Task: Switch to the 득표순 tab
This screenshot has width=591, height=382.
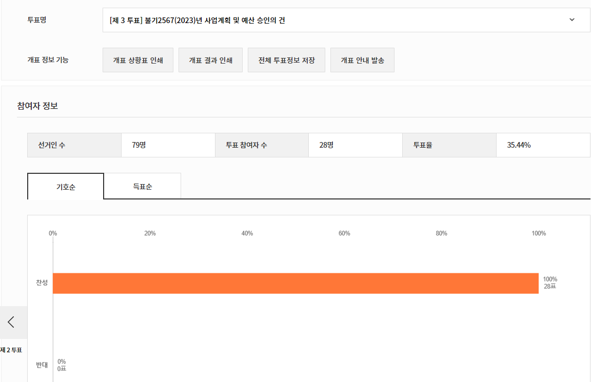Action: pos(142,187)
